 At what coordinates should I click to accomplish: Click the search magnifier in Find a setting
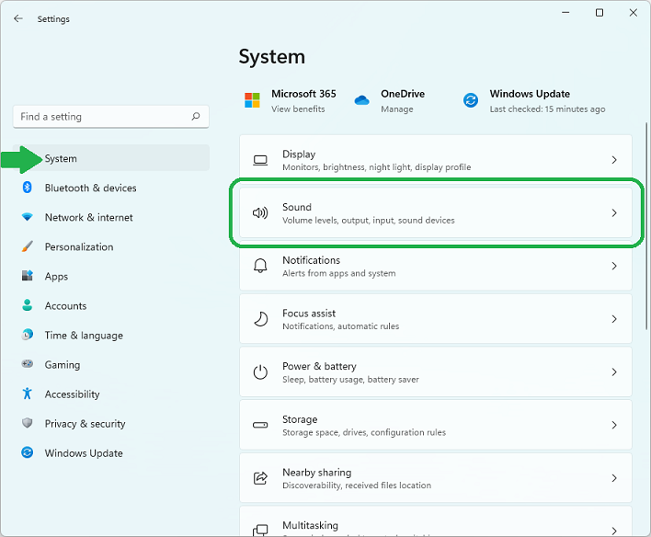(x=196, y=117)
